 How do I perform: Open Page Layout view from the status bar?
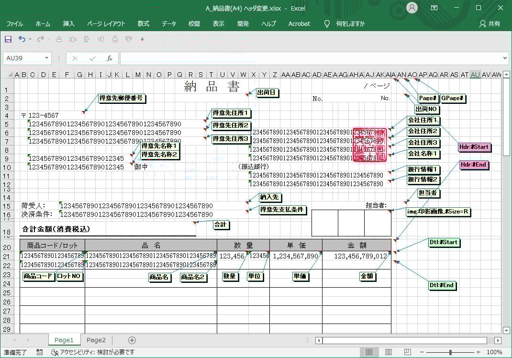(x=388, y=352)
